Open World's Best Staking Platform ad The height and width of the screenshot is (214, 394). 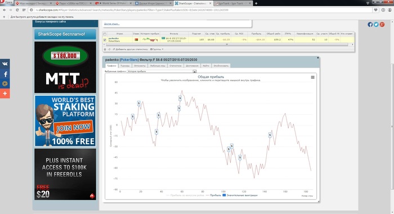point(65,121)
